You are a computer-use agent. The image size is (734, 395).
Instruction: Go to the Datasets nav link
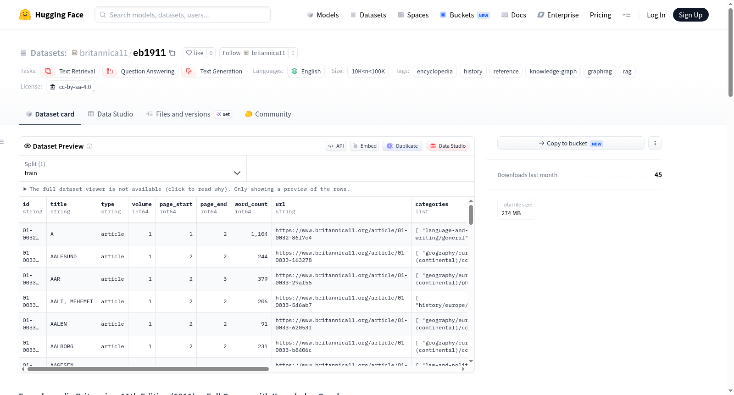pyautogui.click(x=368, y=15)
